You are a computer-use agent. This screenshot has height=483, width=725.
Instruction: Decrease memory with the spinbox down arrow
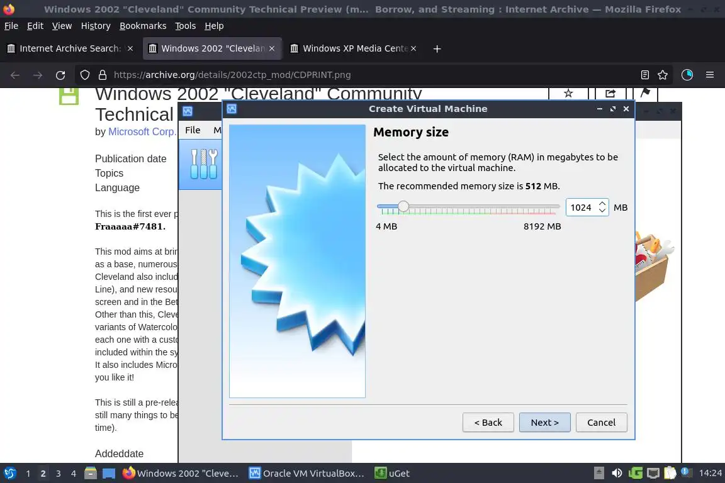click(x=602, y=211)
